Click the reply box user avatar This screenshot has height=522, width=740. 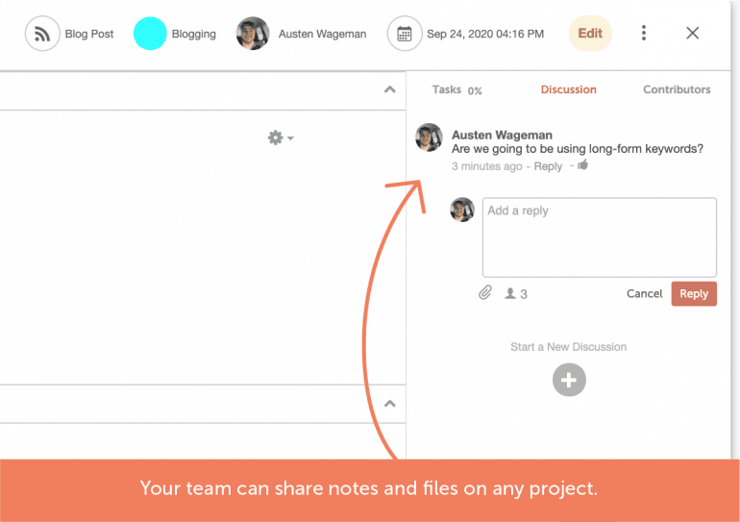point(462,210)
